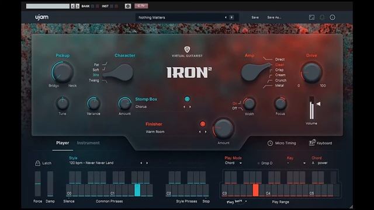
Task: Click the Save As button
Action: [x=274, y=17]
